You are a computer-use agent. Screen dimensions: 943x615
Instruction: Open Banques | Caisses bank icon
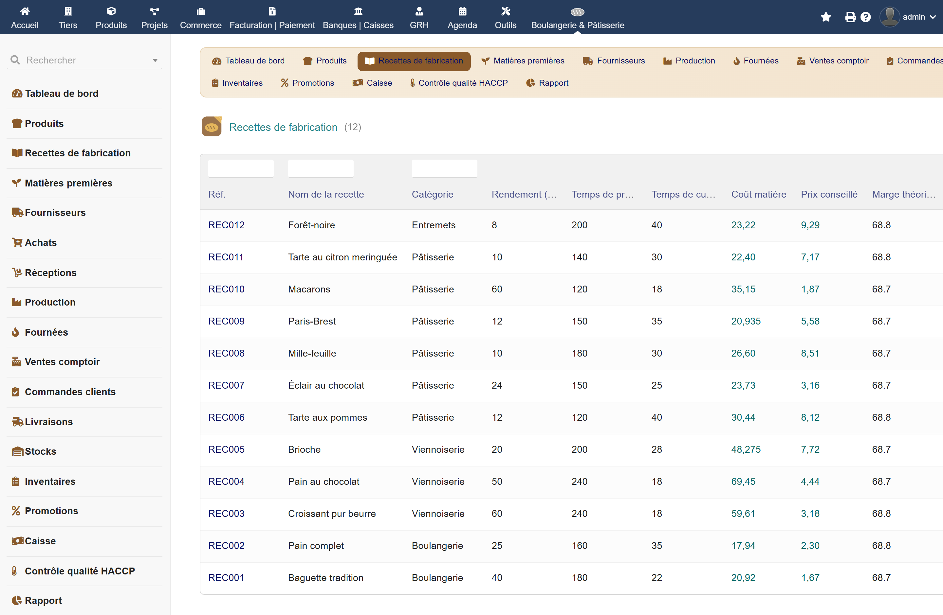(358, 11)
